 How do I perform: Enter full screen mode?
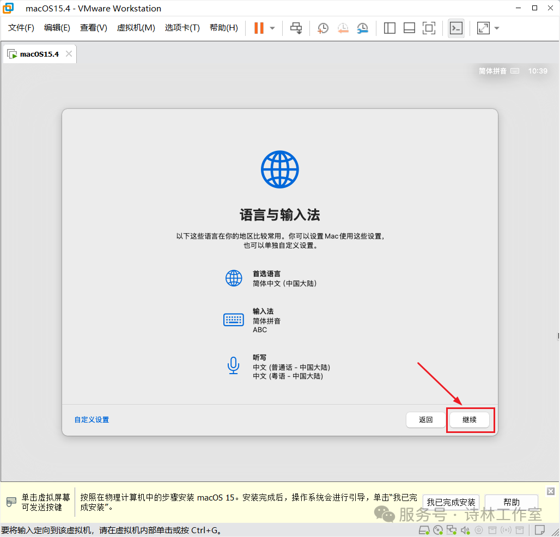click(x=429, y=28)
